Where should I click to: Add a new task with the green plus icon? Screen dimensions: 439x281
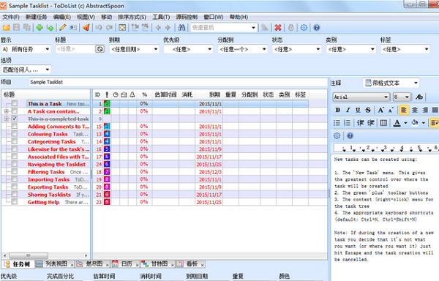tap(40, 27)
